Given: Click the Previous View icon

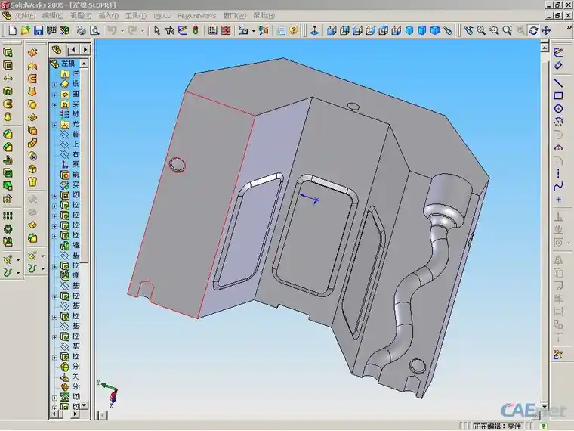Looking at the screenshot, I should point(468,30).
